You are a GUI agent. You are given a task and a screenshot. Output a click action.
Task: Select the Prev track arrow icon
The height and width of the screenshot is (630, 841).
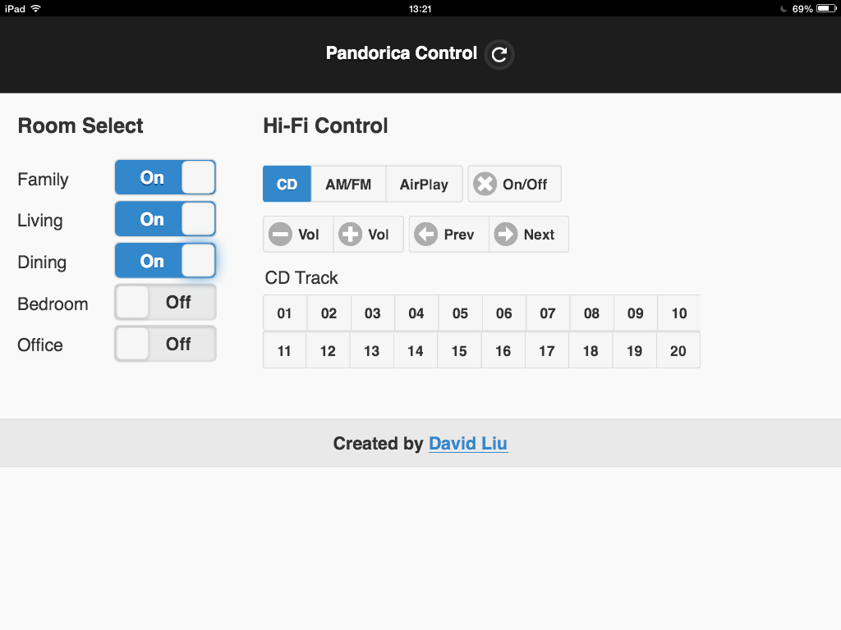tap(426, 234)
